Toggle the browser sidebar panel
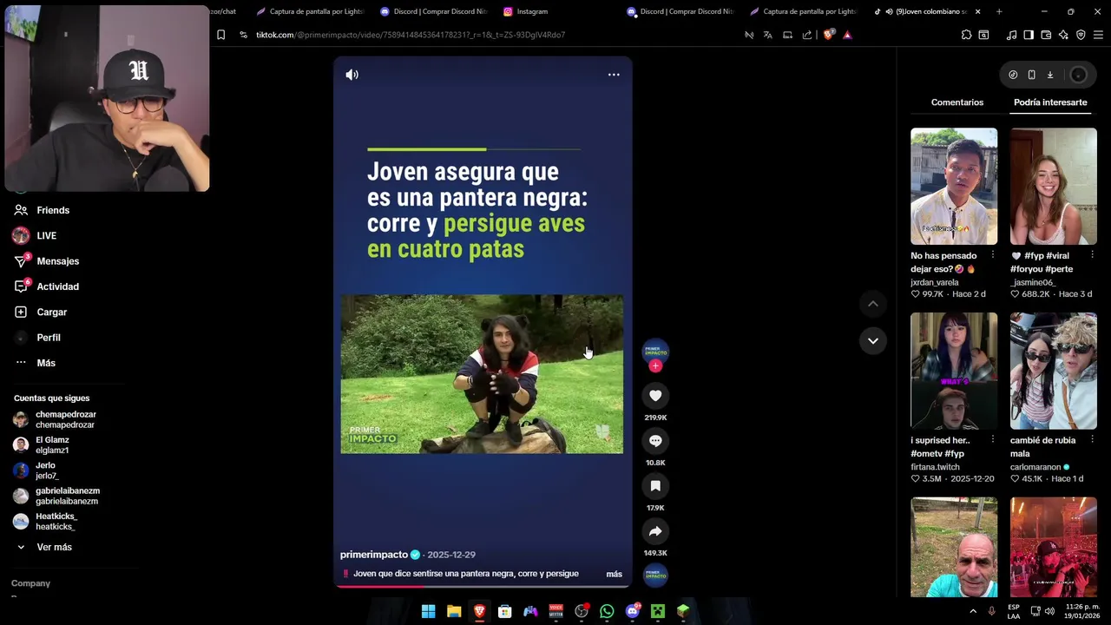The width and height of the screenshot is (1111, 625). pyautogui.click(x=1029, y=35)
